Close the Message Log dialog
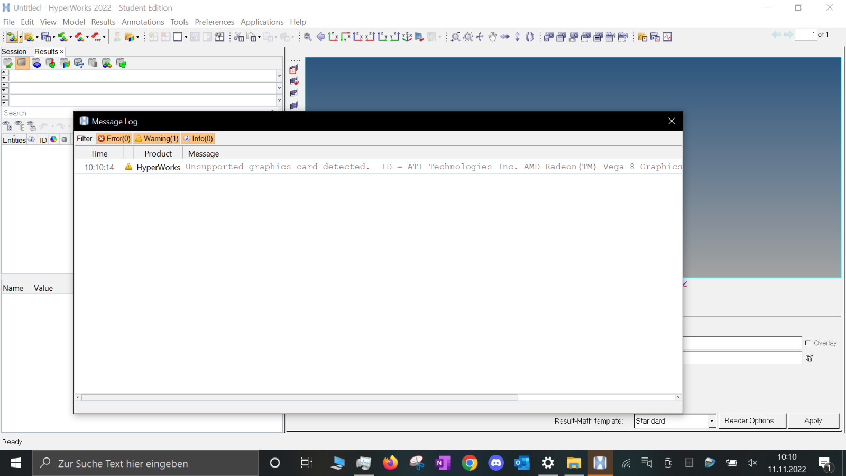This screenshot has height=476, width=846. click(672, 121)
